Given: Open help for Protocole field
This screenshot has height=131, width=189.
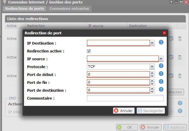Looking at the screenshot, I should [161, 66].
